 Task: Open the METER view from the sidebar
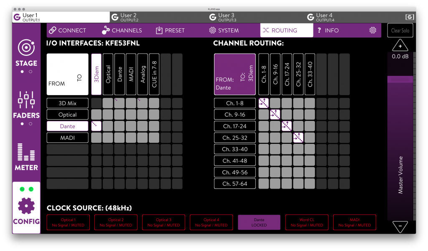pyautogui.click(x=26, y=157)
